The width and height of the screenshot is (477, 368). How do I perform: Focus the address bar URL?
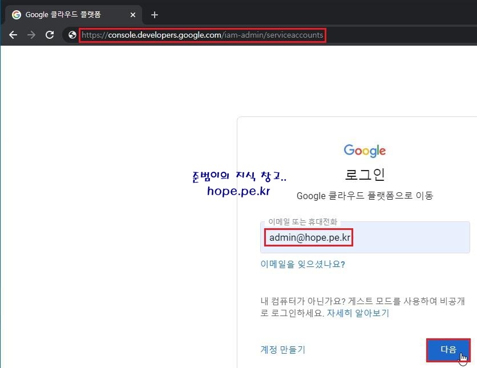pos(203,35)
